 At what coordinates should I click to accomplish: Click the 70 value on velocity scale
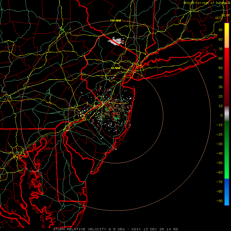[220, 49]
